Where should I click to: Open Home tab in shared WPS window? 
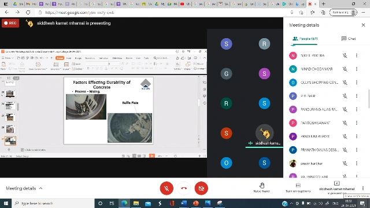click(x=60, y=58)
